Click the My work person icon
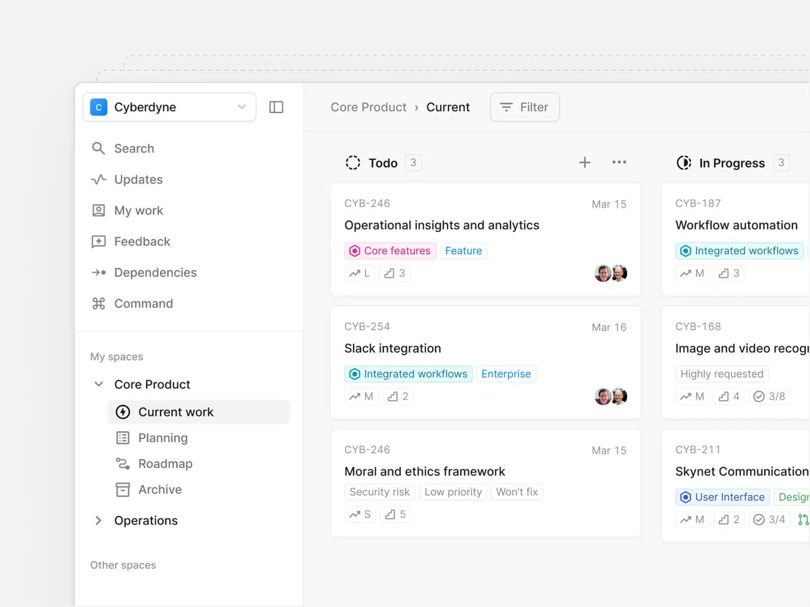 (x=99, y=210)
